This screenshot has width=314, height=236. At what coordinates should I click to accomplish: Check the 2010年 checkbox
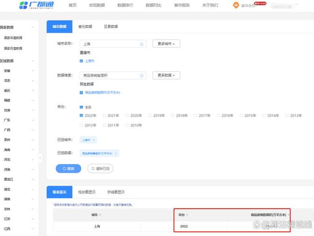tap(127, 125)
